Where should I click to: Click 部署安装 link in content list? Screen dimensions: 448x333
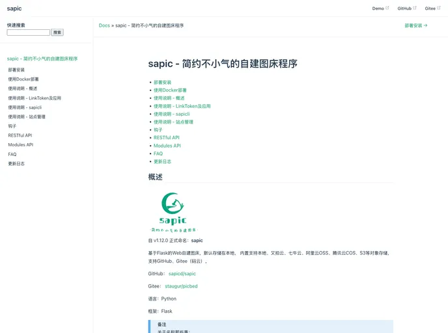coord(162,82)
